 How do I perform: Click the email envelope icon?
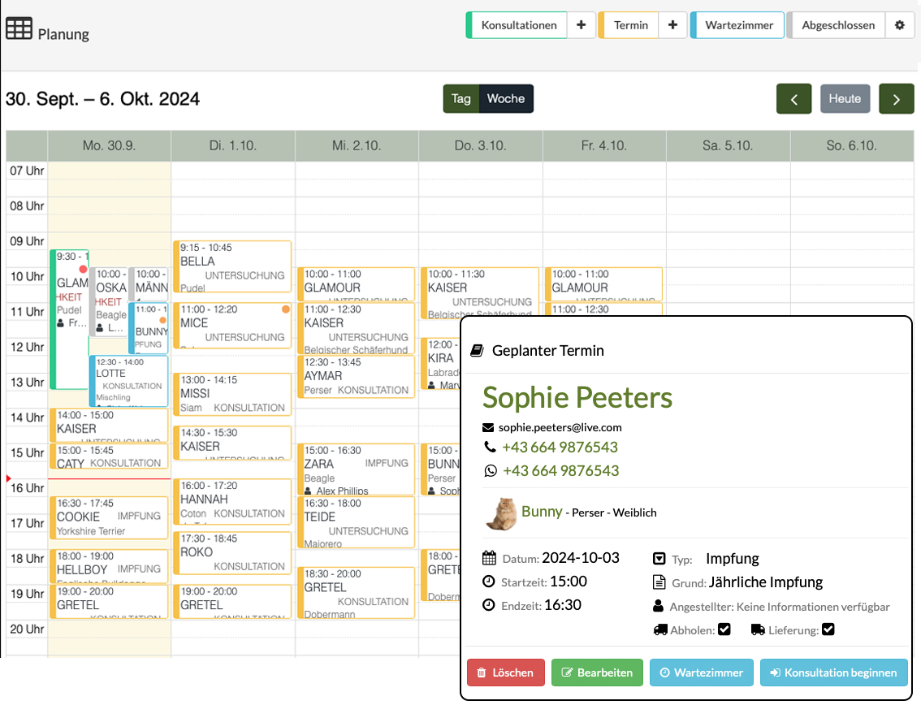(488, 428)
